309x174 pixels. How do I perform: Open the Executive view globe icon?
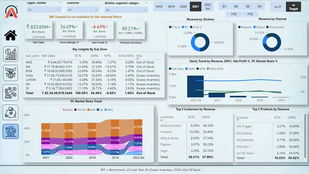[x=10, y=131]
